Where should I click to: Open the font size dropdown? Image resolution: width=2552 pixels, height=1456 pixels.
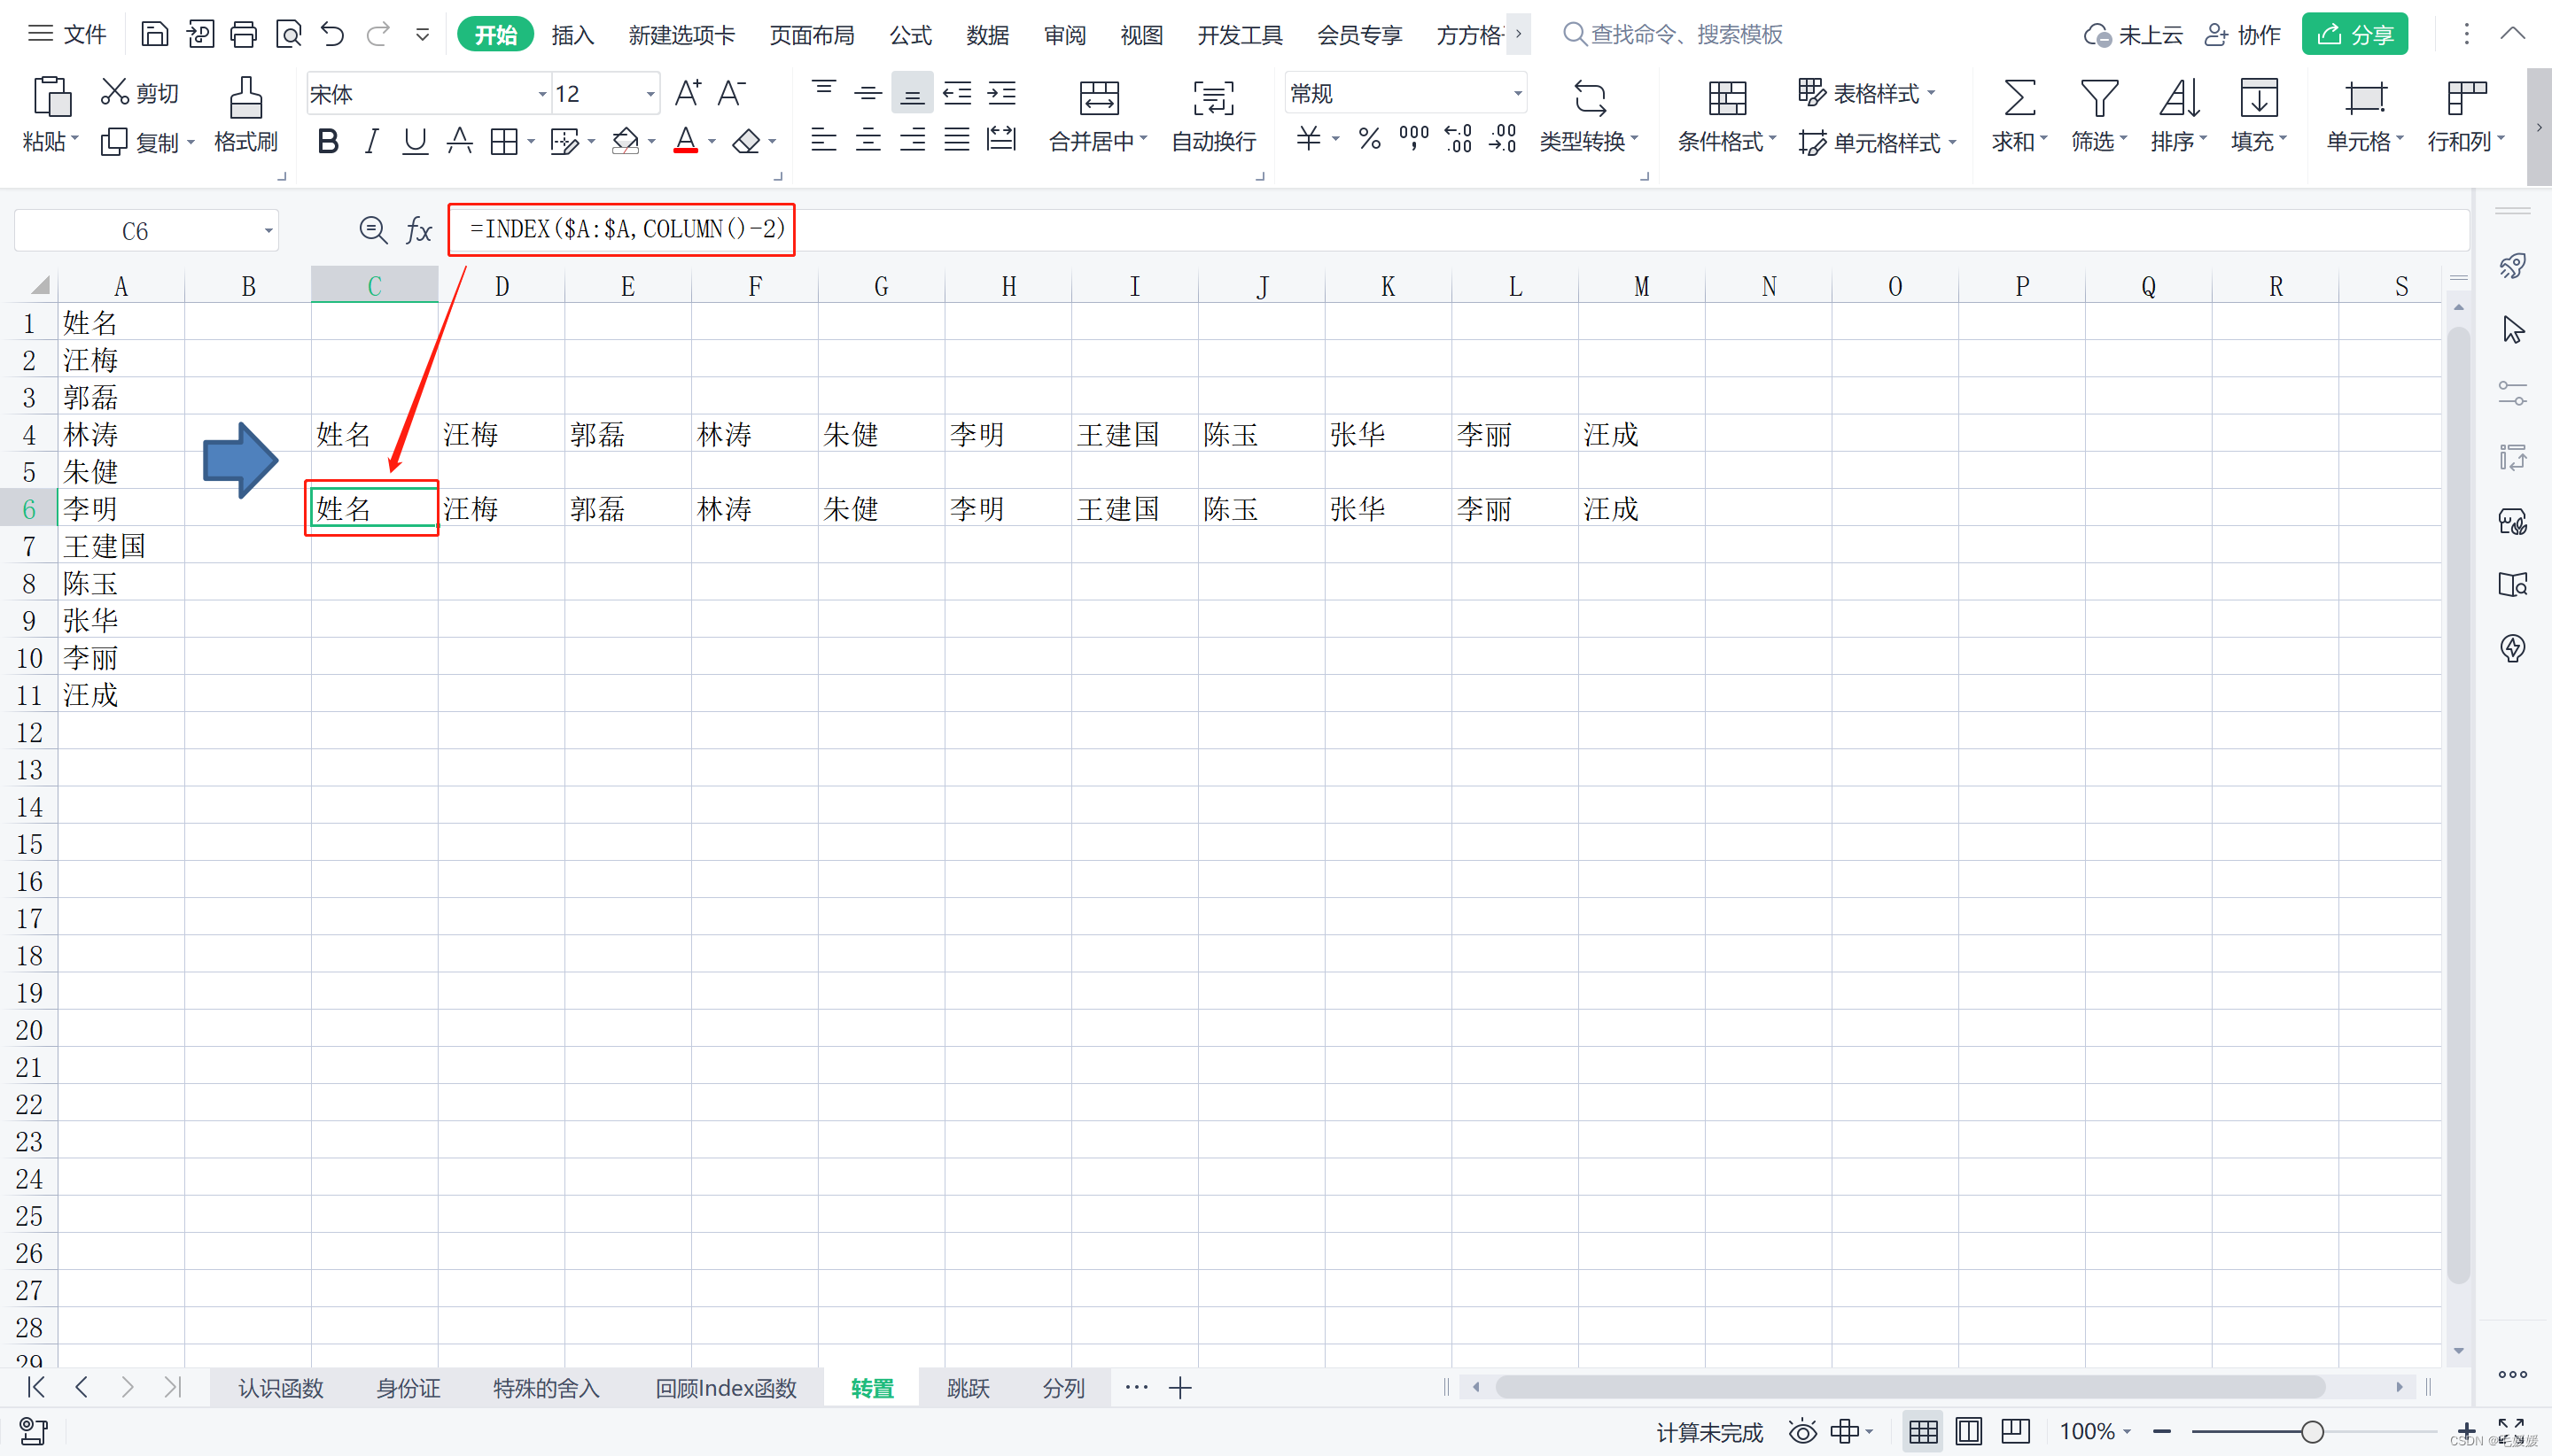click(650, 94)
